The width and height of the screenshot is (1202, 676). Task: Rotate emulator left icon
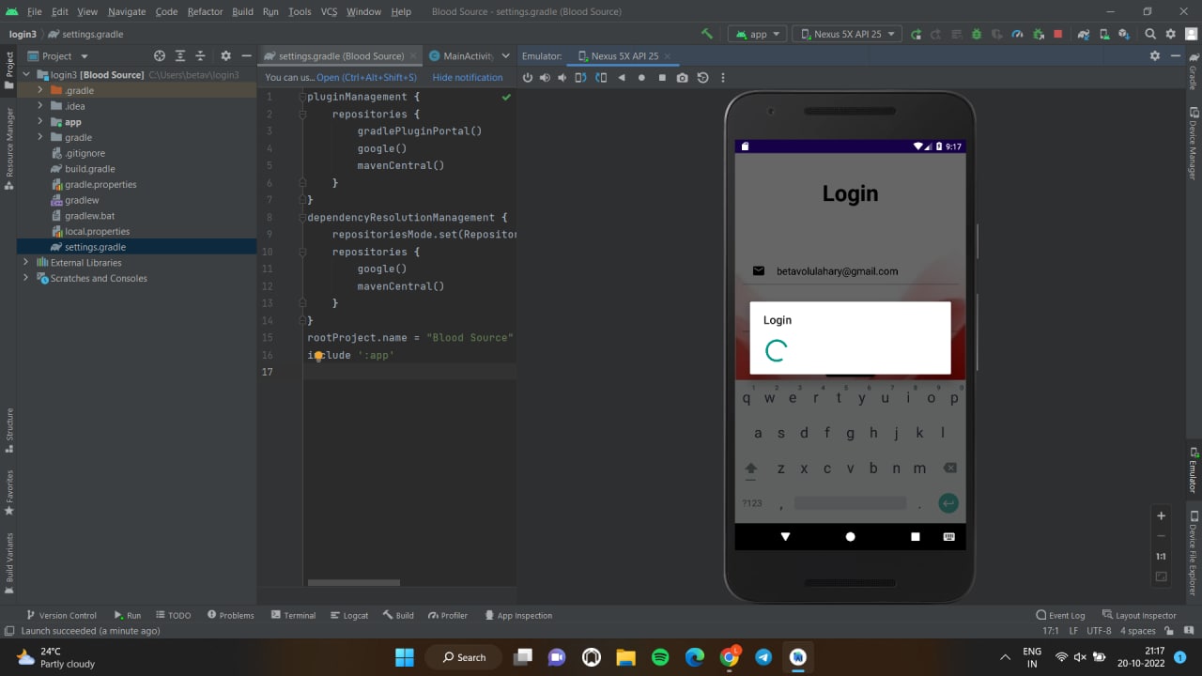point(580,78)
